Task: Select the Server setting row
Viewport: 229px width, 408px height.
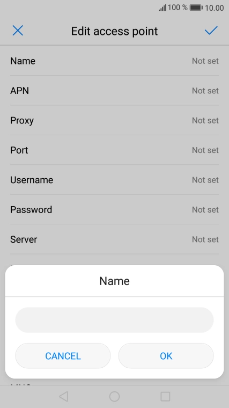Action: coord(114,239)
